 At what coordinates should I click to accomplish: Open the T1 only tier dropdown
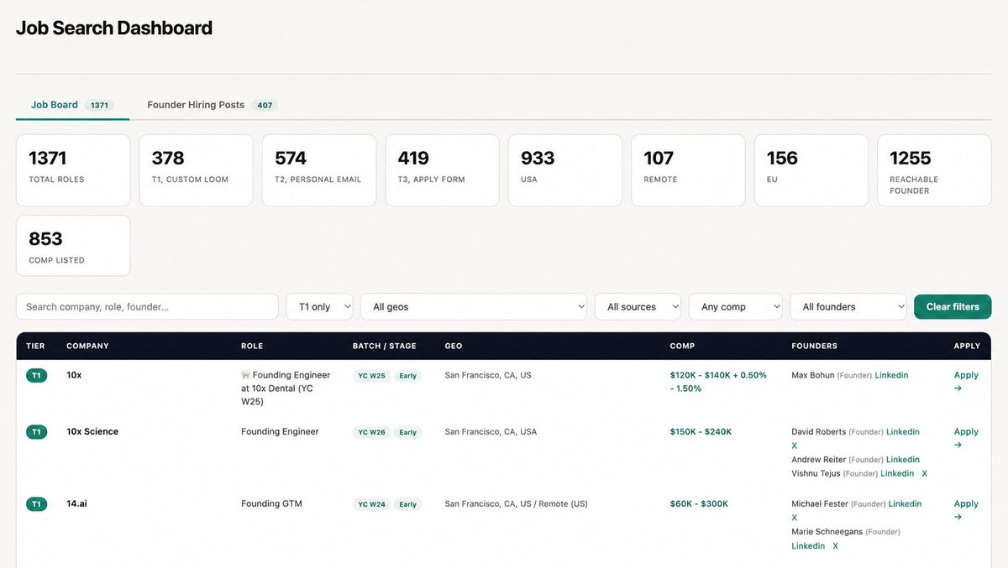click(x=320, y=306)
